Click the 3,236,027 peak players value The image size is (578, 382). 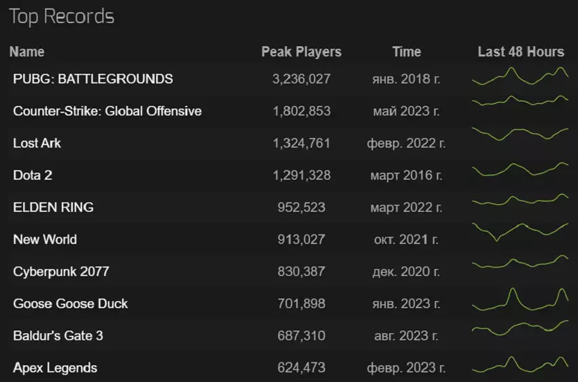301,79
